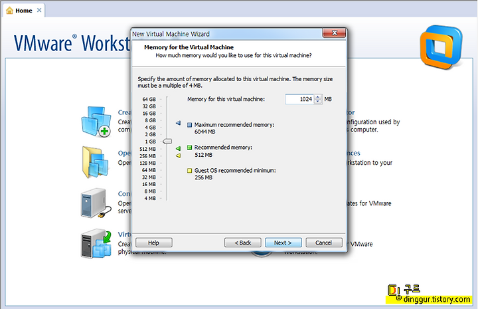The image size is (478, 309).
Task: Click the VMware Workstation logo
Action: 441,47
